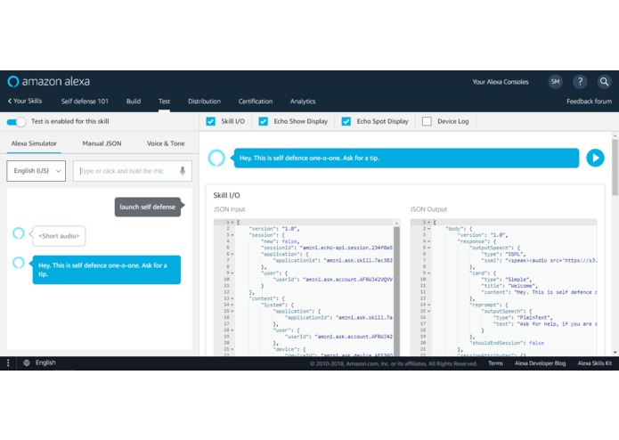
Task: Open the Alexa Developer Blog link
Action: click(540, 363)
